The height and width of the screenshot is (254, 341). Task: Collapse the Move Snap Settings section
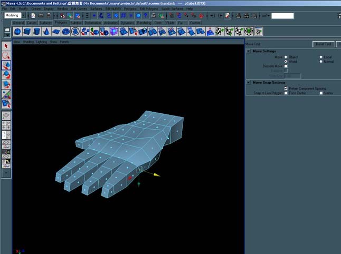(x=249, y=83)
